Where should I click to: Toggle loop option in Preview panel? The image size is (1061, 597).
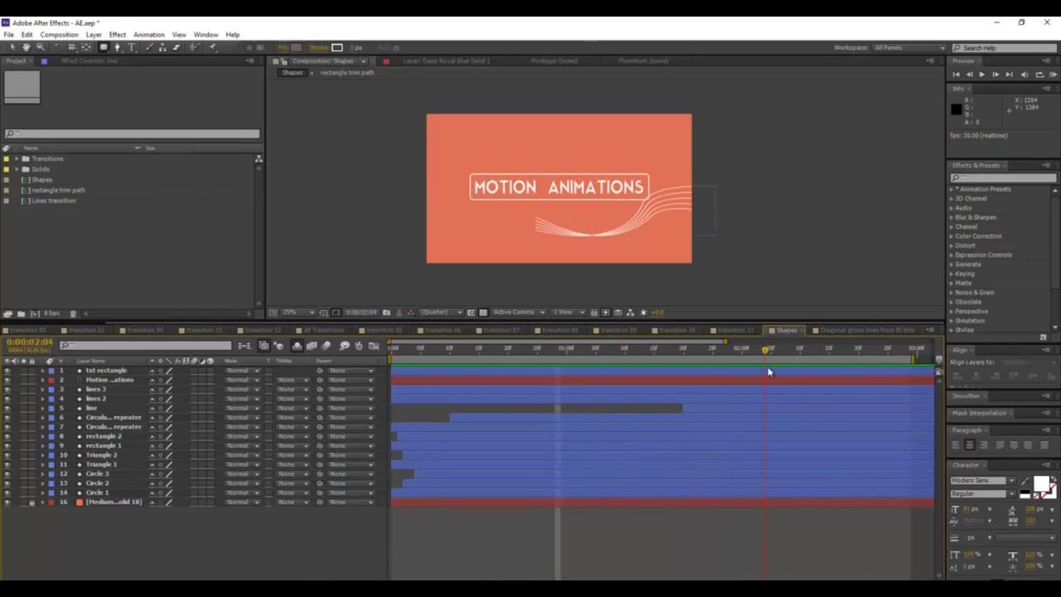click(x=1039, y=75)
